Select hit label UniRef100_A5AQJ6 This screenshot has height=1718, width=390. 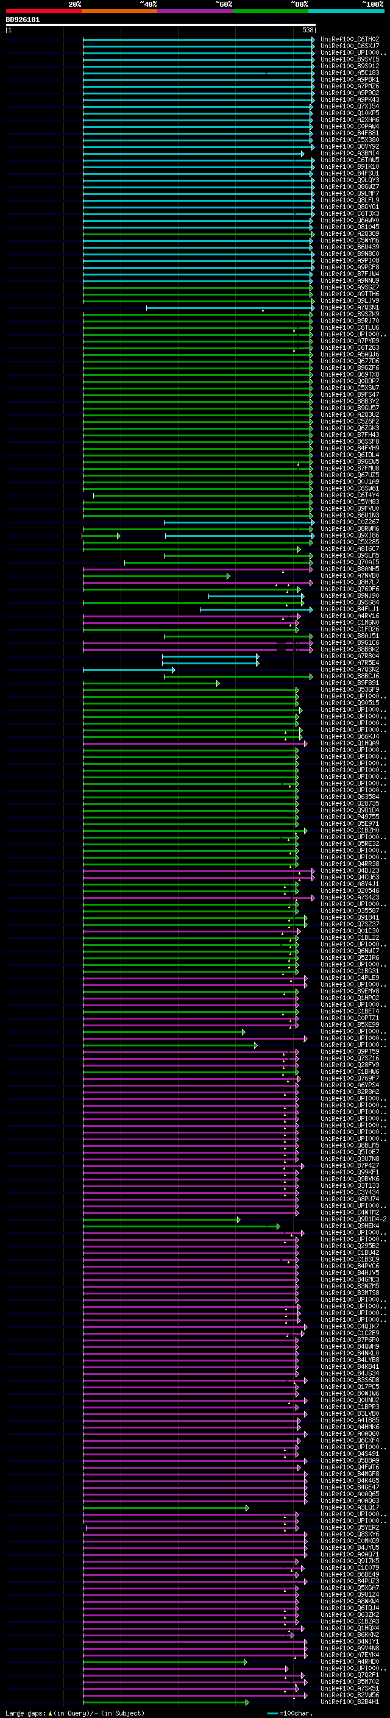pos(350,354)
